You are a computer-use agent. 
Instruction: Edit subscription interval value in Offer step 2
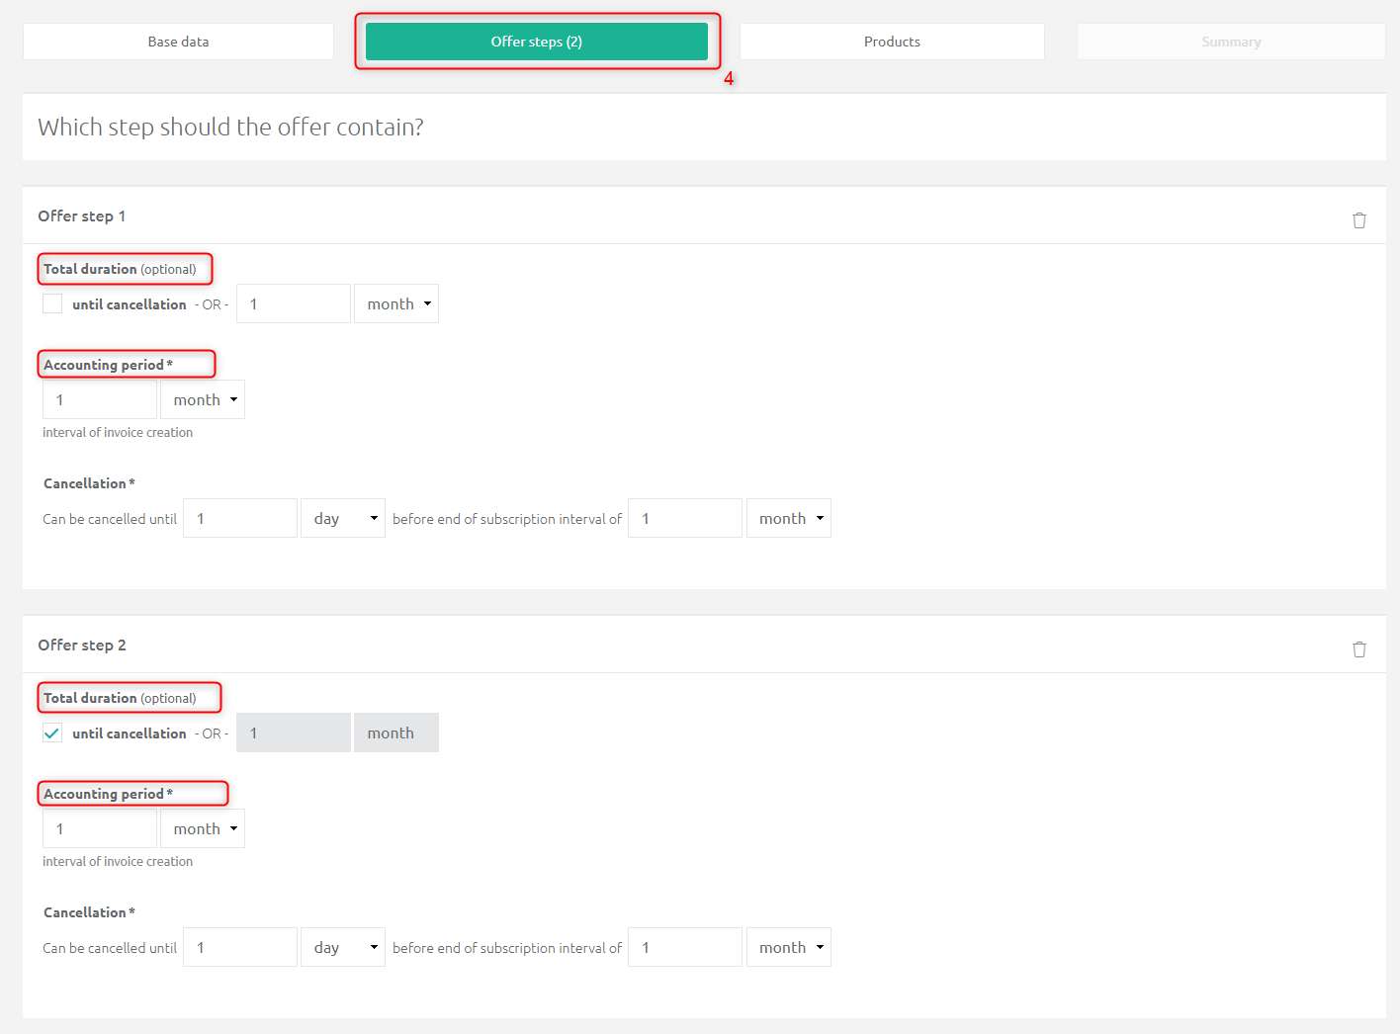coord(685,947)
